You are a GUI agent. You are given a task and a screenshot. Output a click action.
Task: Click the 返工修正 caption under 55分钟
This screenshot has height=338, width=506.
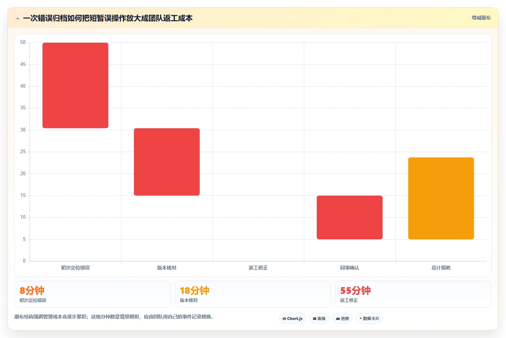[x=349, y=300]
